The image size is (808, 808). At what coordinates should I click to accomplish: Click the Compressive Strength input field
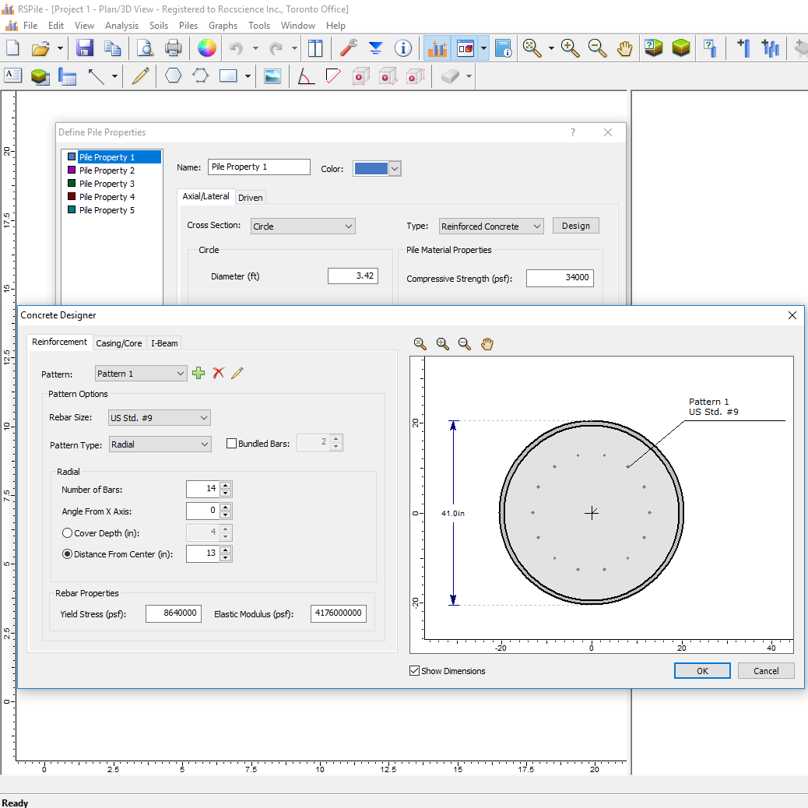pos(560,278)
